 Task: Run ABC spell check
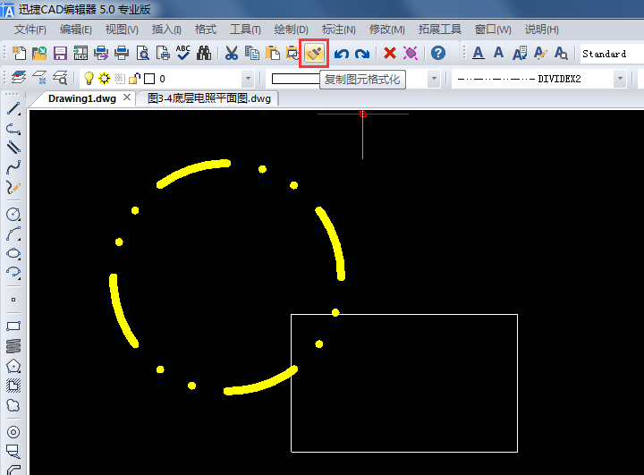coord(183,53)
